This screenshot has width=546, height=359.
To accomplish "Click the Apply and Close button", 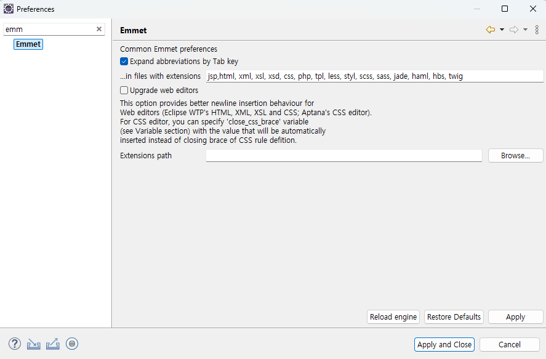I will (444, 345).
